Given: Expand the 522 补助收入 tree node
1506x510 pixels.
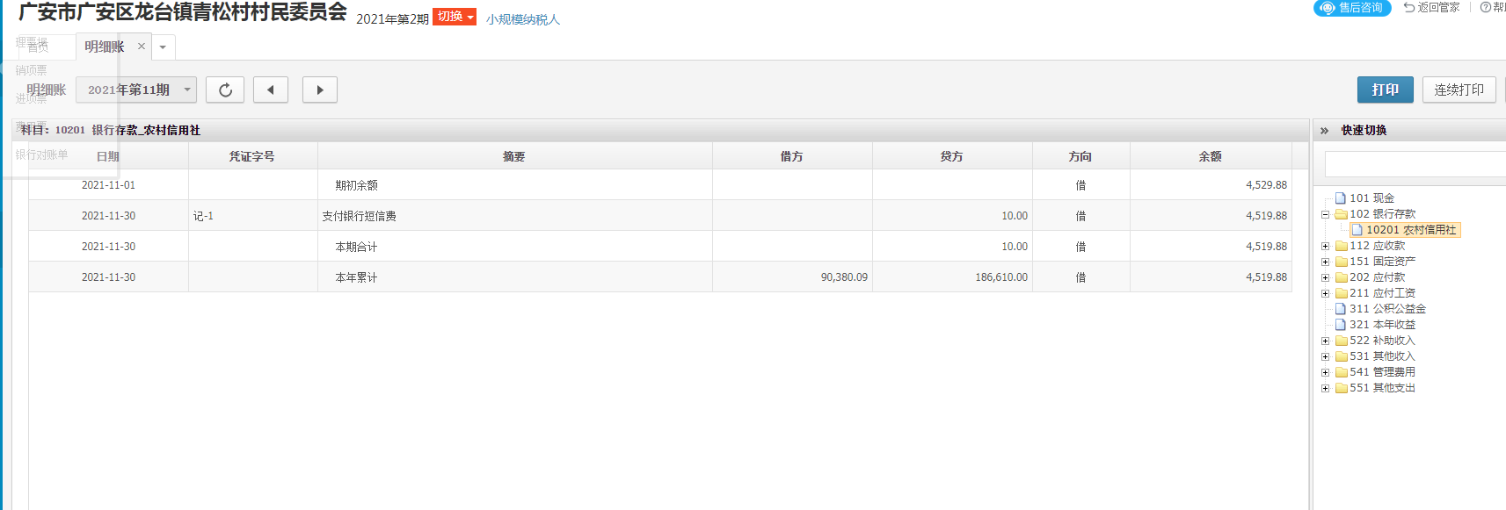Looking at the screenshot, I should [x=1325, y=341].
